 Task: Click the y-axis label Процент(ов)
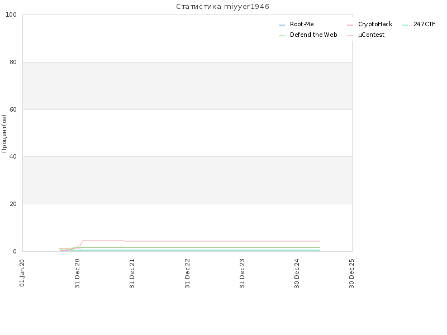(x=4, y=133)
